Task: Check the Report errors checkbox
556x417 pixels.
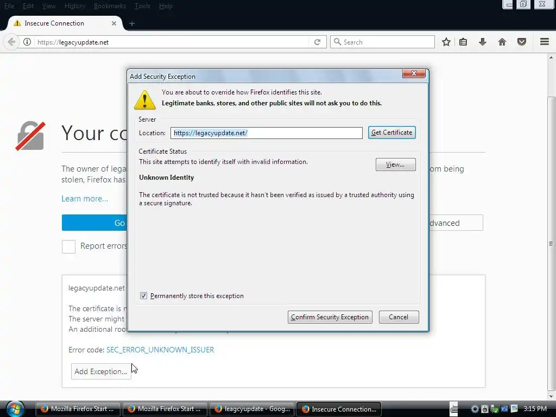Action: pyautogui.click(x=68, y=247)
